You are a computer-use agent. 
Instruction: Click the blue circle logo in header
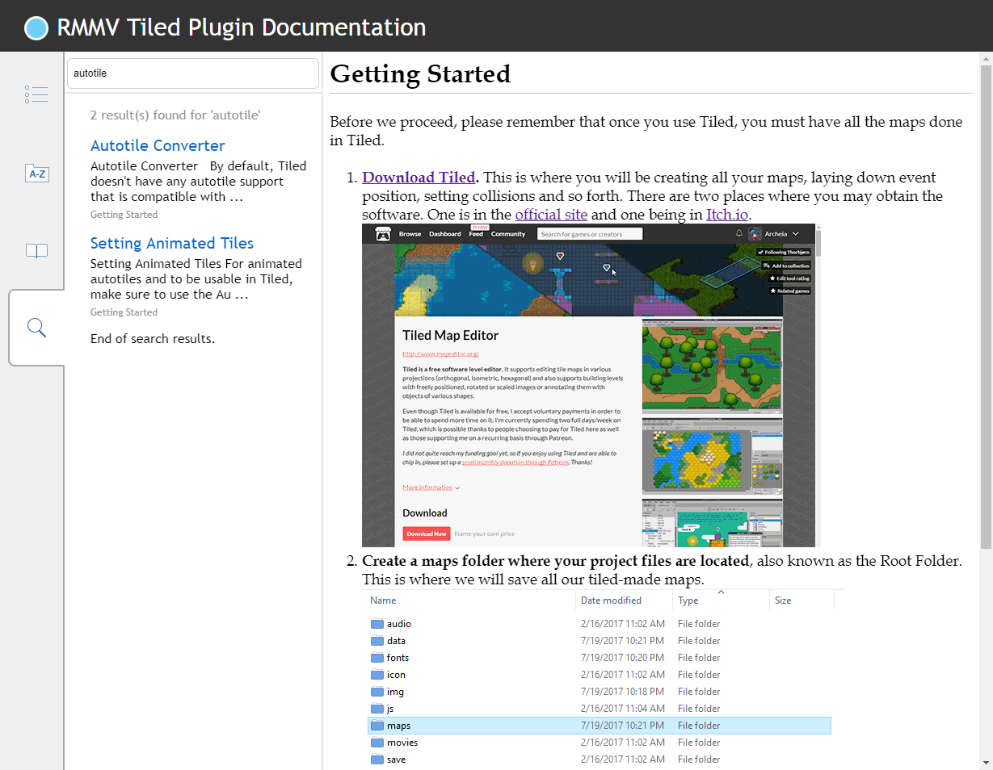coord(36,28)
